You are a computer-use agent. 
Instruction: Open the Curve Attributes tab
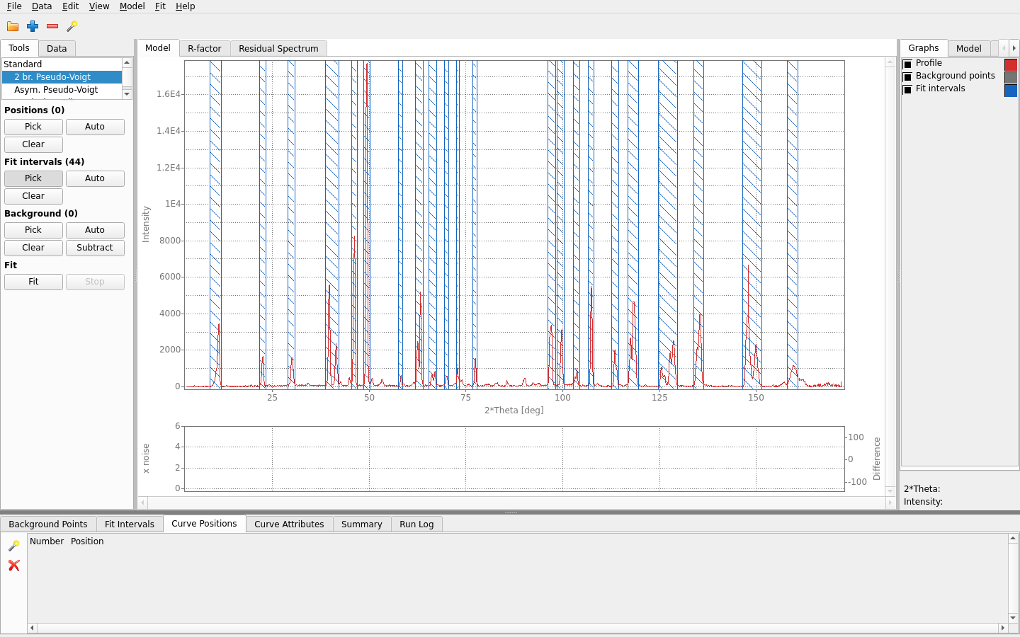289,524
